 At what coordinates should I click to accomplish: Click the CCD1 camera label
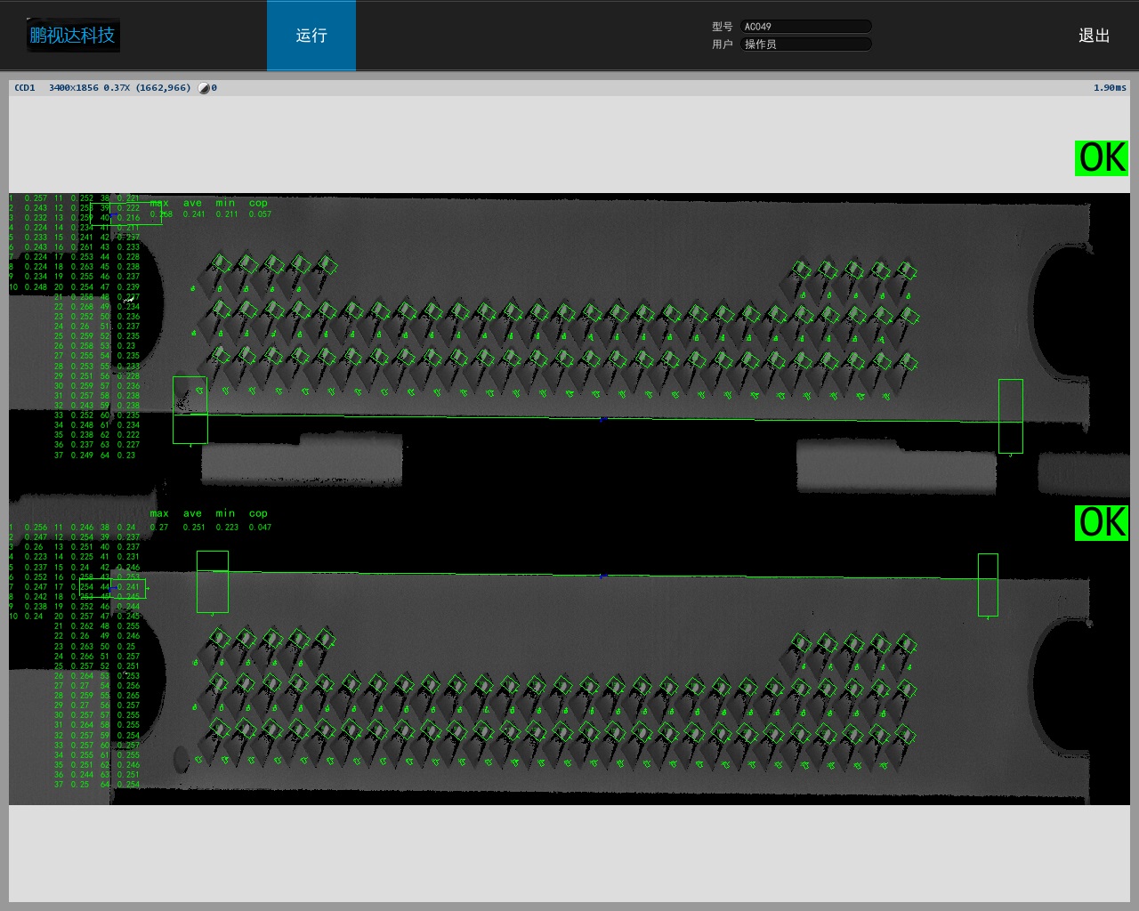[x=25, y=88]
